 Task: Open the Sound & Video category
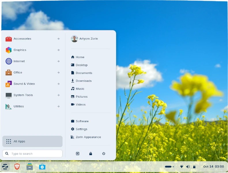32,84
